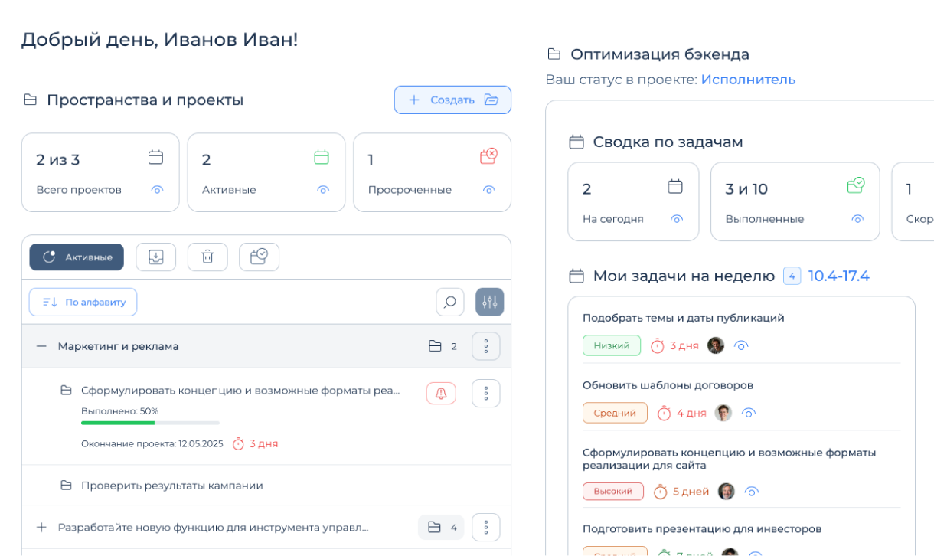Open task Подобрать темы и даты публикаций

684,318
